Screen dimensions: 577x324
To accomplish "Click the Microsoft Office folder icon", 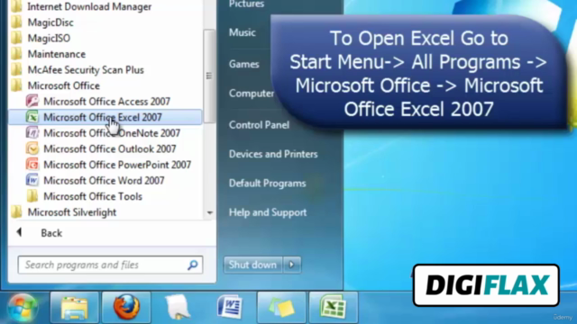I will (16, 85).
